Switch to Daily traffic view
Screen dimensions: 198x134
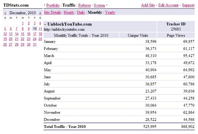click(x=81, y=12)
